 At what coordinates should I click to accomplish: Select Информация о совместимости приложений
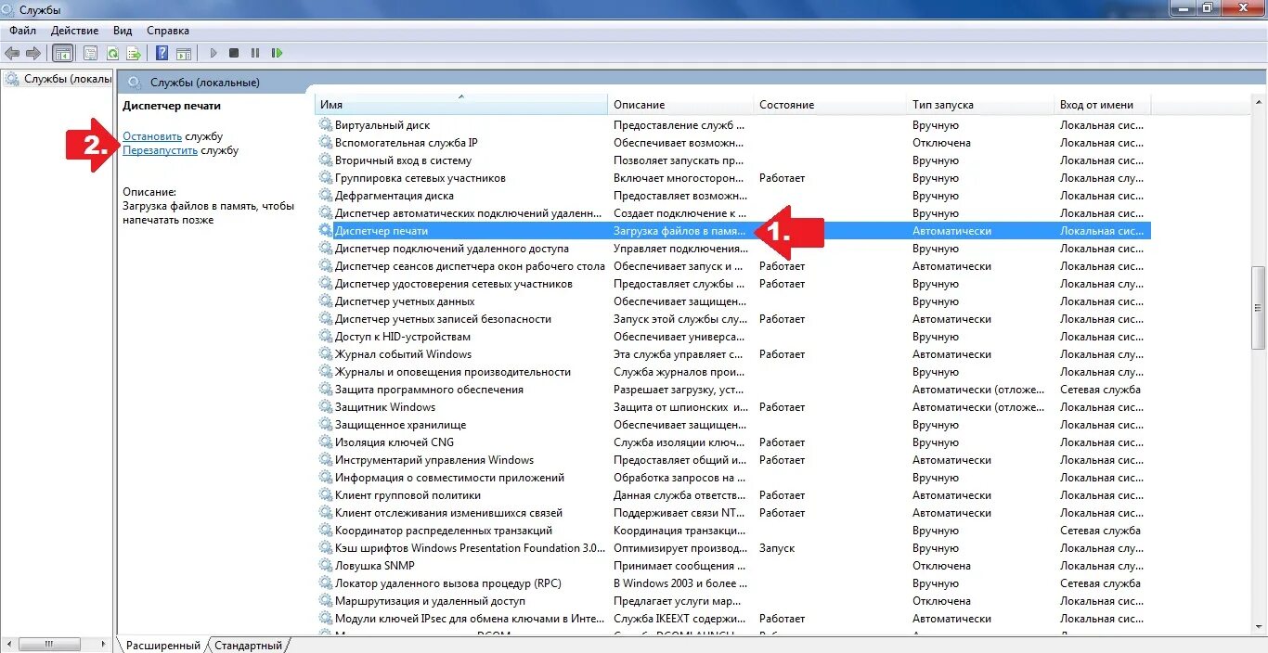pyautogui.click(x=449, y=478)
